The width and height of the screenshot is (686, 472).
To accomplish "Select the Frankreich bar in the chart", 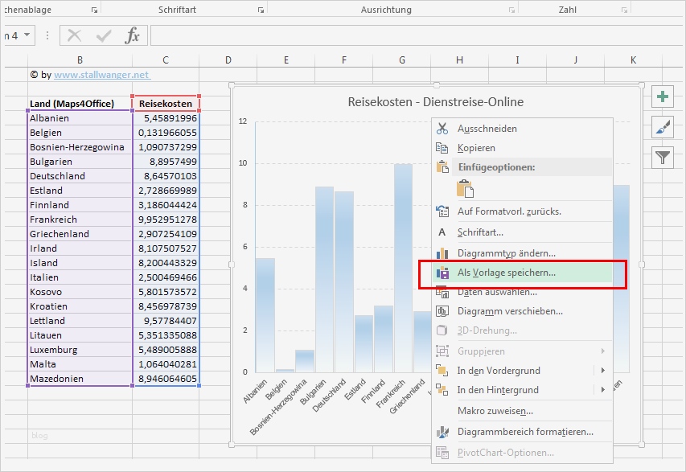I will tap(403, 265).
